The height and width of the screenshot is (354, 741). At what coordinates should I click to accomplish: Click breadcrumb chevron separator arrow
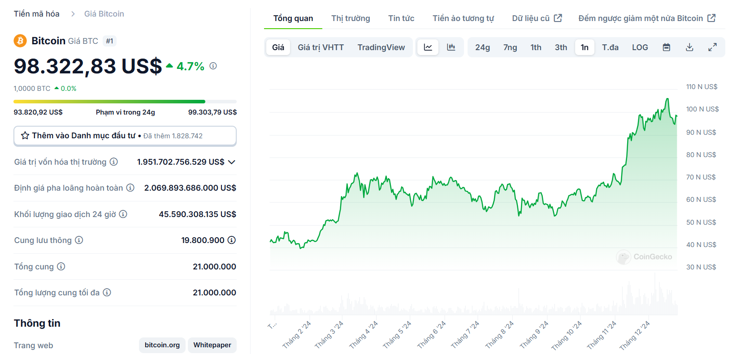[73, 14]
